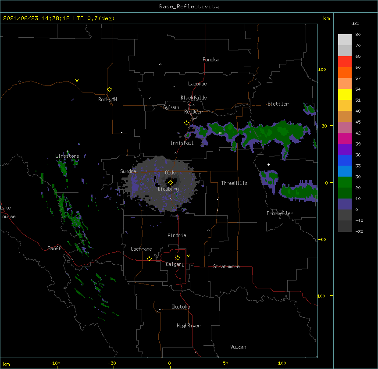This screenshot has width=378, height=369.
Task: Click the Limestone label
Action: click(67, 156)
